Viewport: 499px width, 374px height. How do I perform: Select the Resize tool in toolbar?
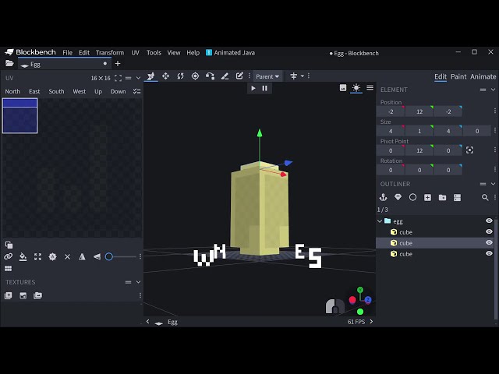165,76
